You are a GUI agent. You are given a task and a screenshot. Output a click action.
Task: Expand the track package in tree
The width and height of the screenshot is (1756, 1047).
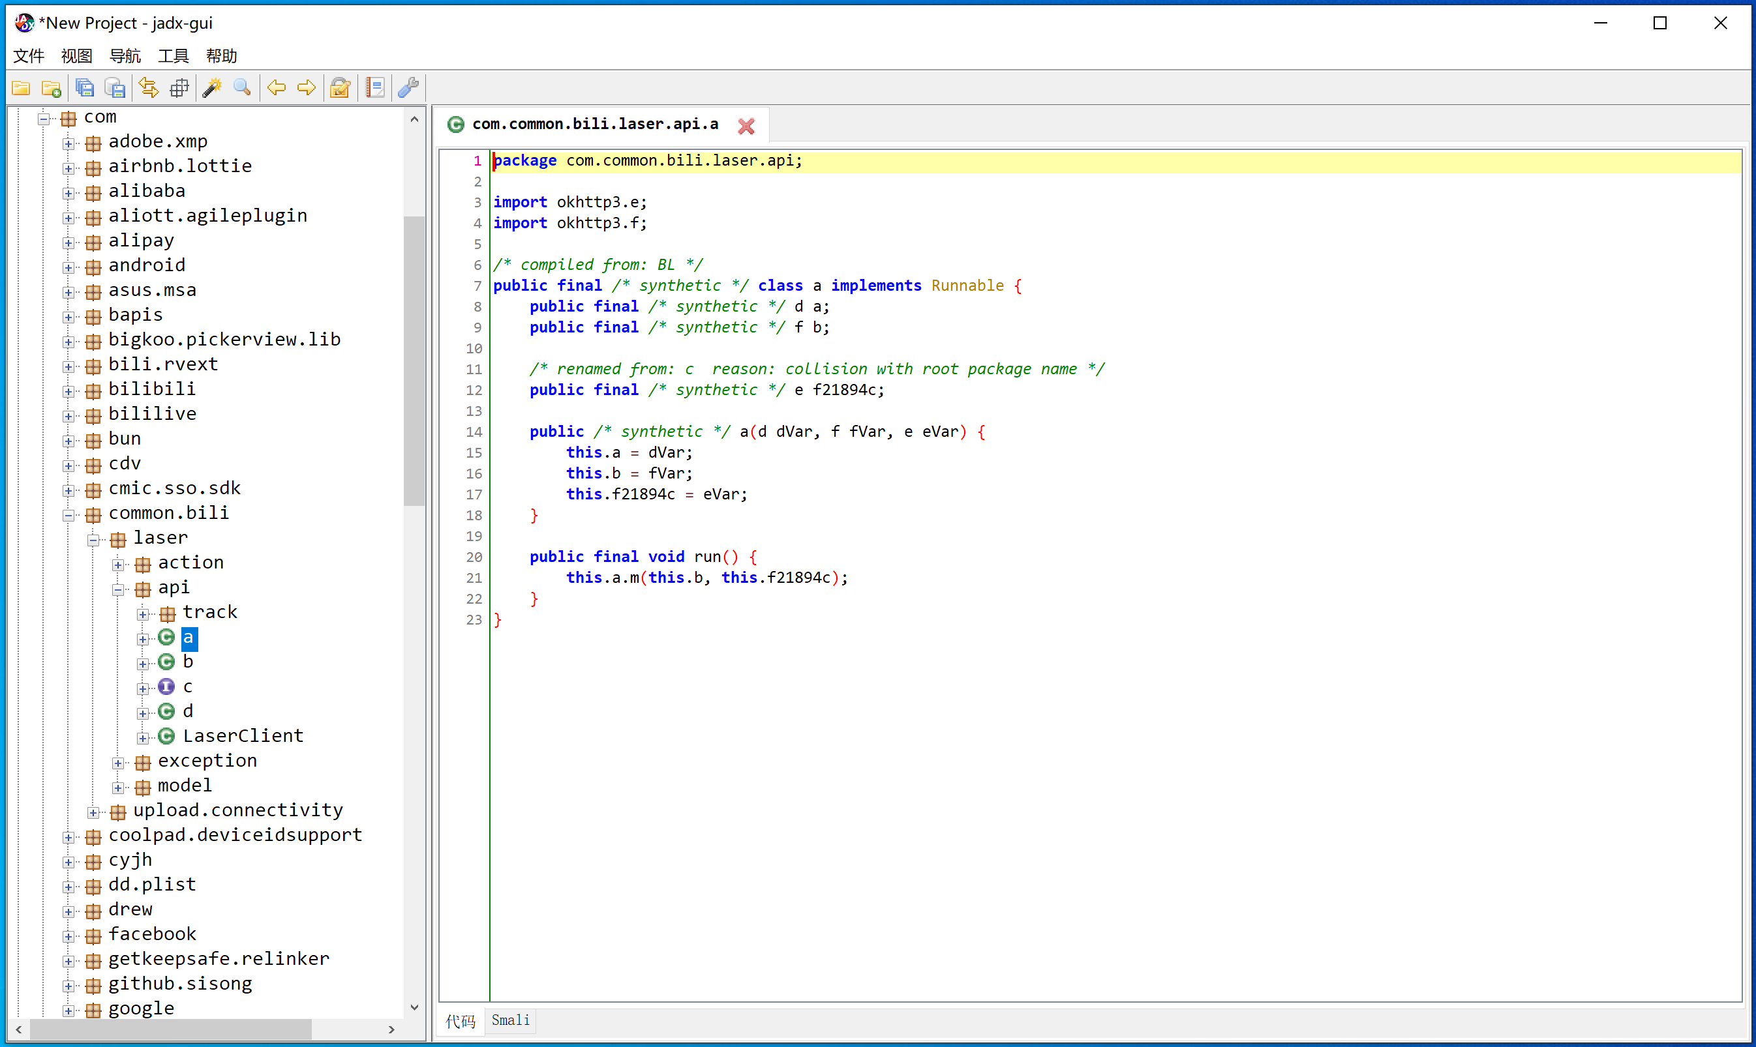point(143,615)
